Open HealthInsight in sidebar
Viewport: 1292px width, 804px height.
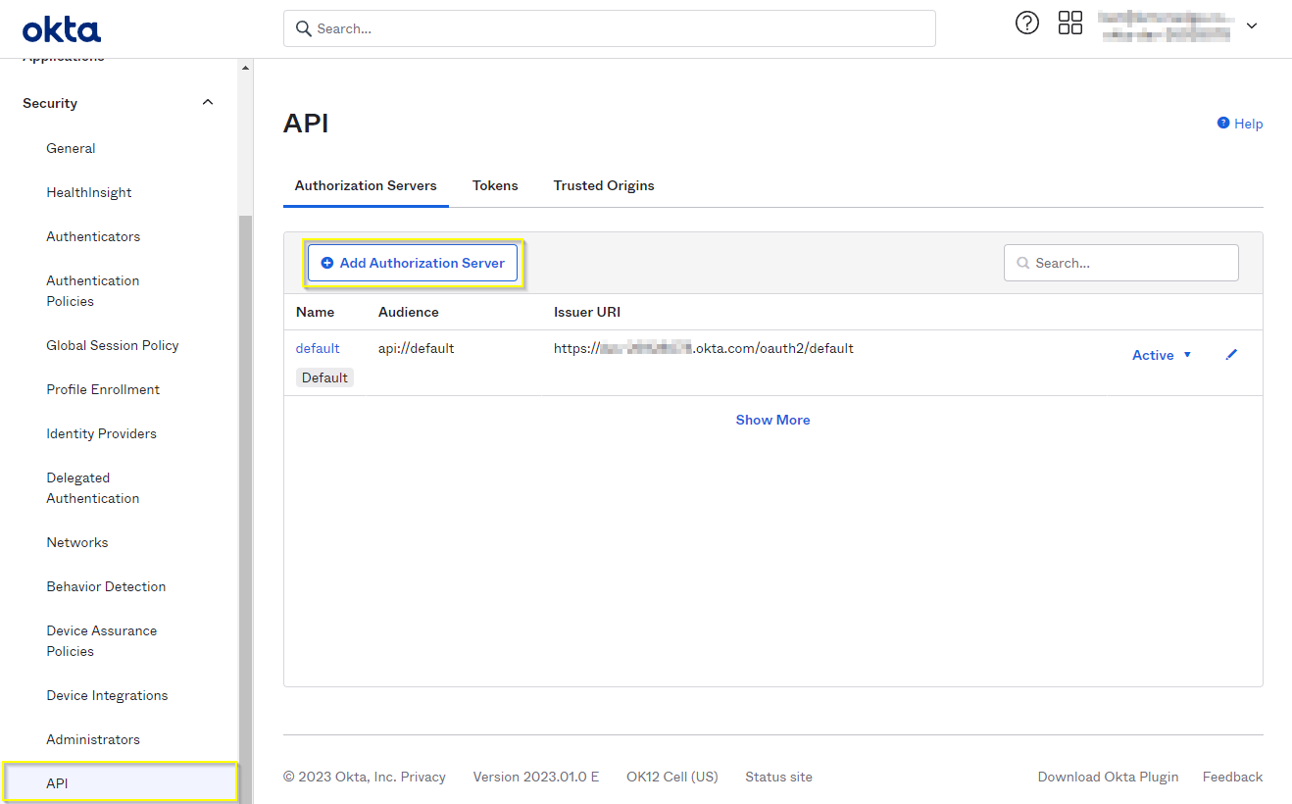click(89, 192)
